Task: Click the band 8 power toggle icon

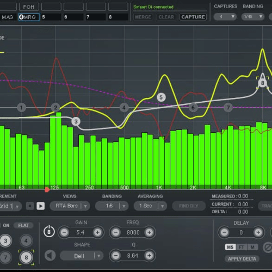Action: coord(49,232)
